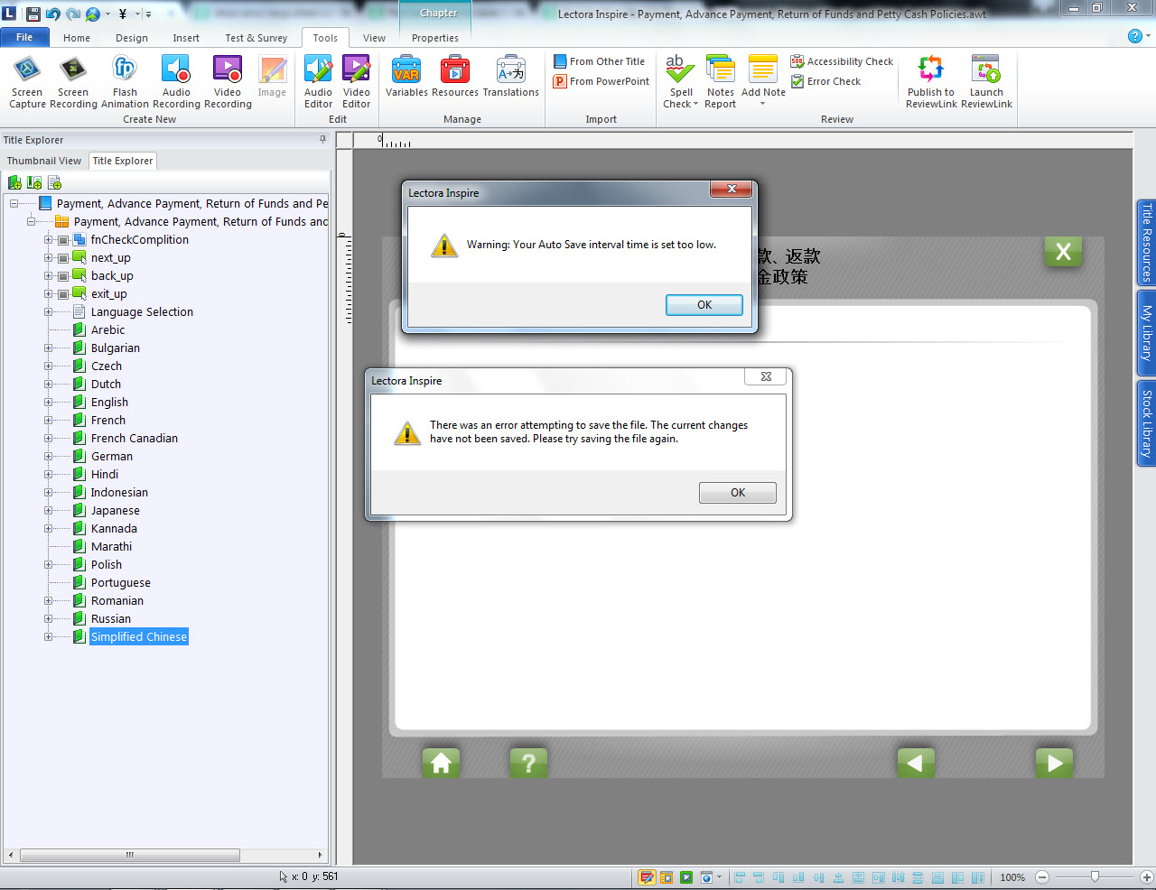Expand the English chapter node
Image resolution: width=1156 pixels, height=890 pixels.
coord(49,402)
